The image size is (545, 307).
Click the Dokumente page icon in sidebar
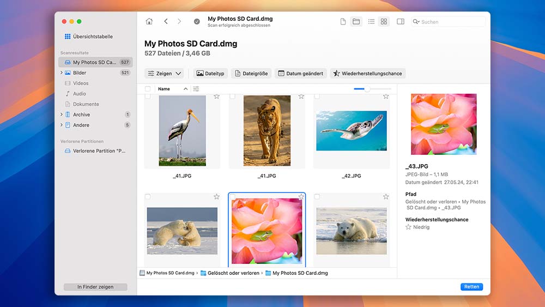[x=68, y=104]
